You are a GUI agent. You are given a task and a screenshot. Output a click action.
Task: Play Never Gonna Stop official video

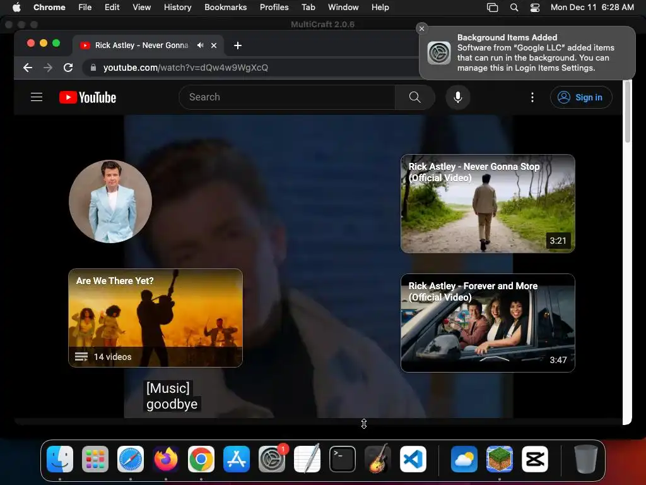pyautogui.click(x=488, y=204)
